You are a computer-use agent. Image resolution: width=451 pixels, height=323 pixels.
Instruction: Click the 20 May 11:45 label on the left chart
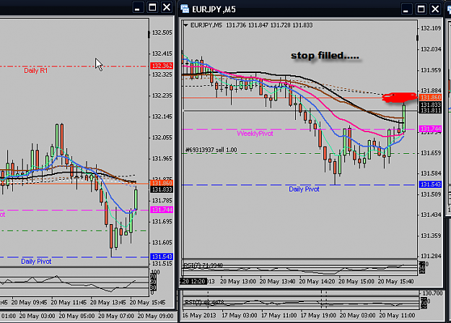coord(69,303)
